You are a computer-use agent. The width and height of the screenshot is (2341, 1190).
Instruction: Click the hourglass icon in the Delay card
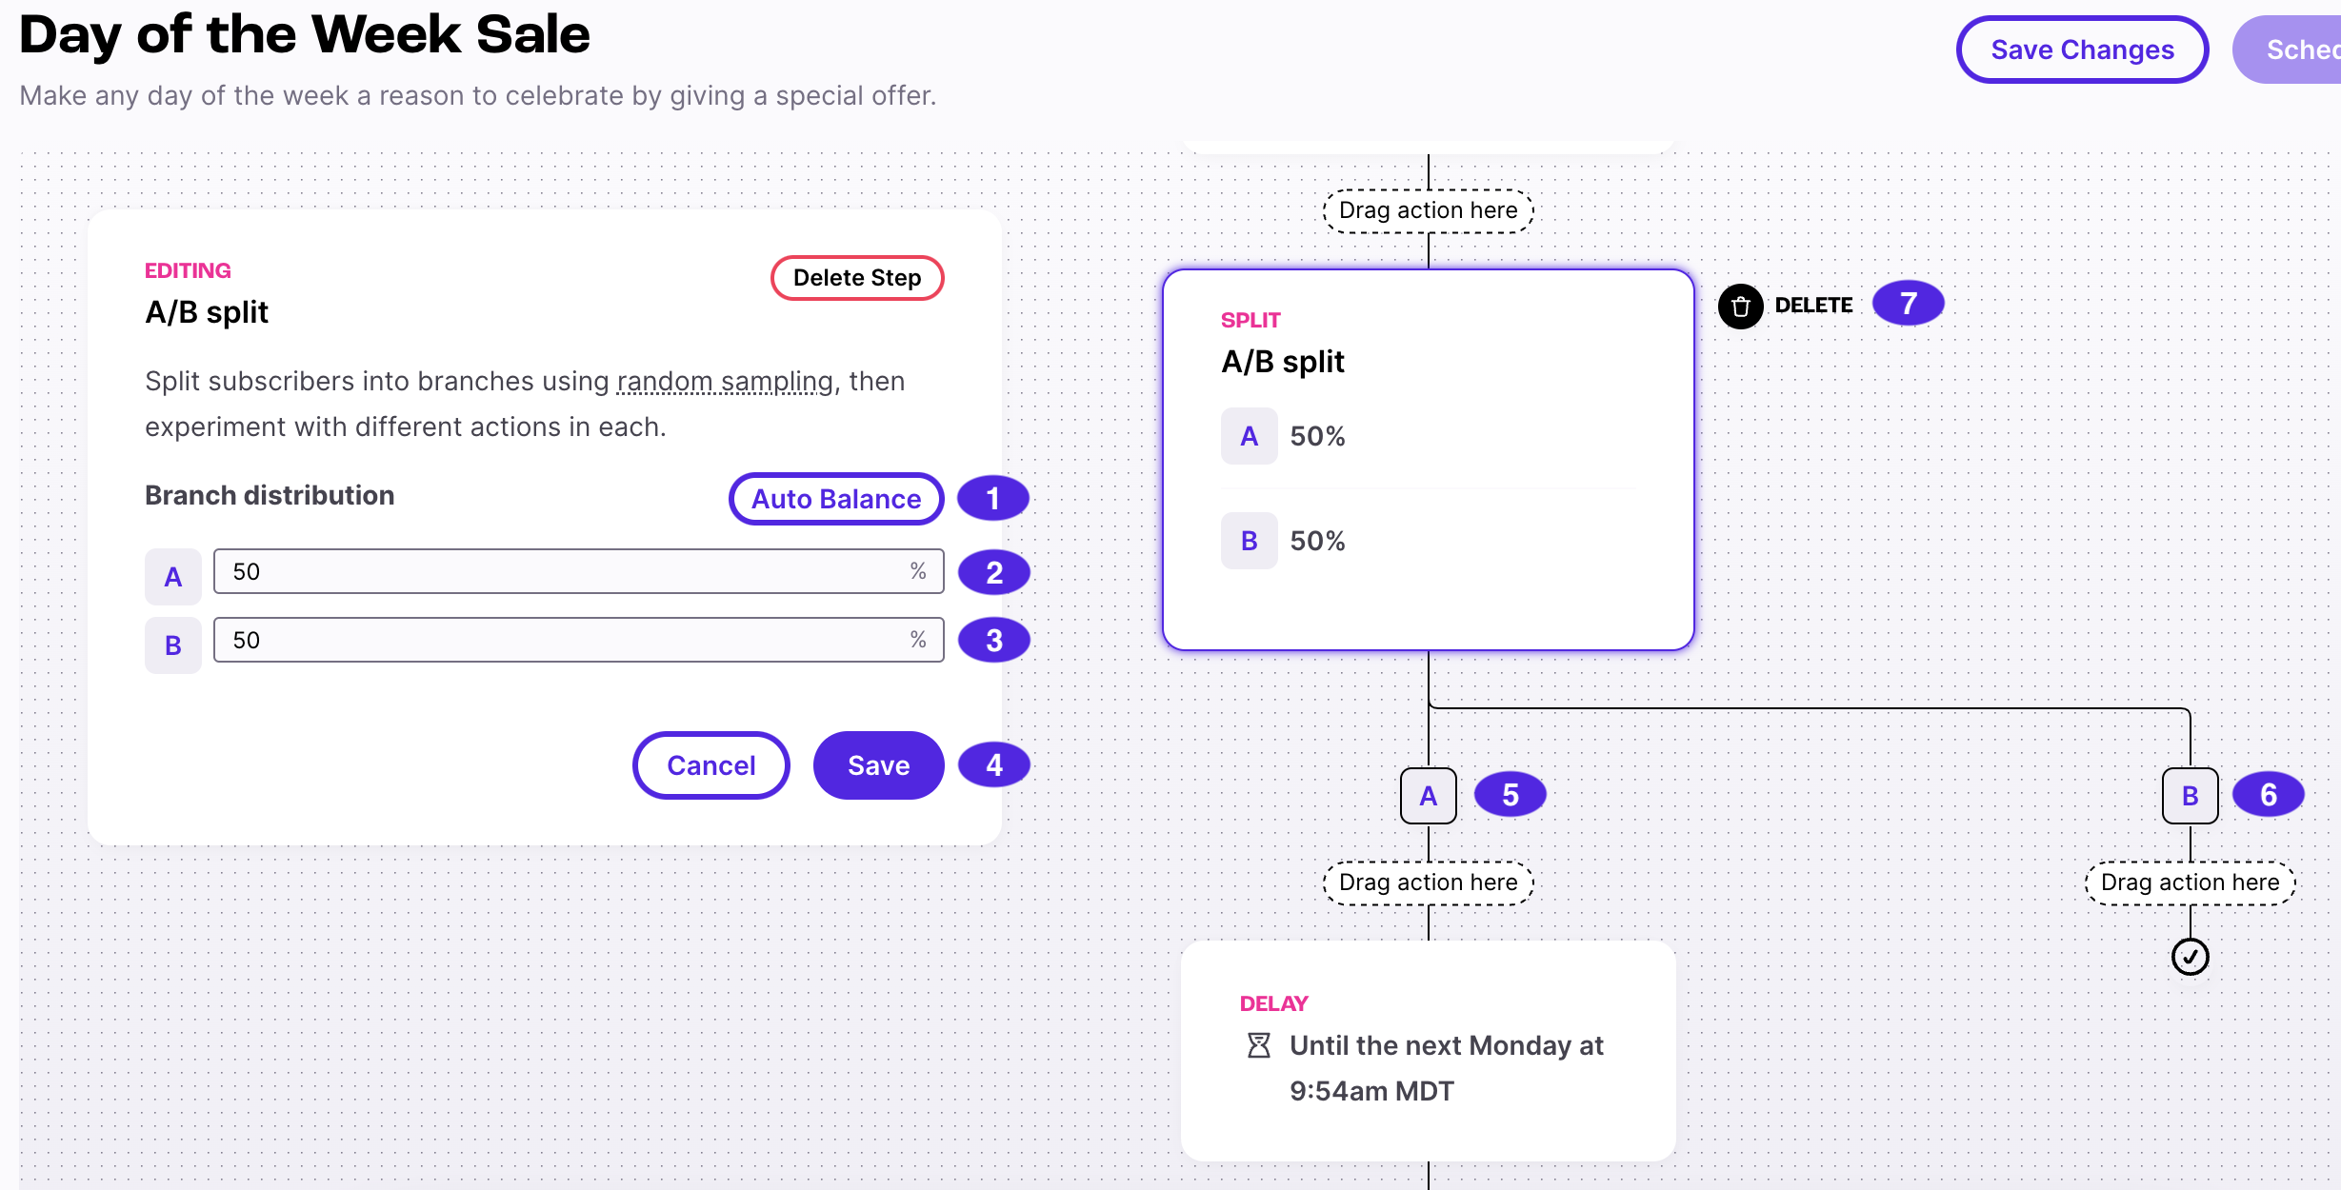1258,1045
